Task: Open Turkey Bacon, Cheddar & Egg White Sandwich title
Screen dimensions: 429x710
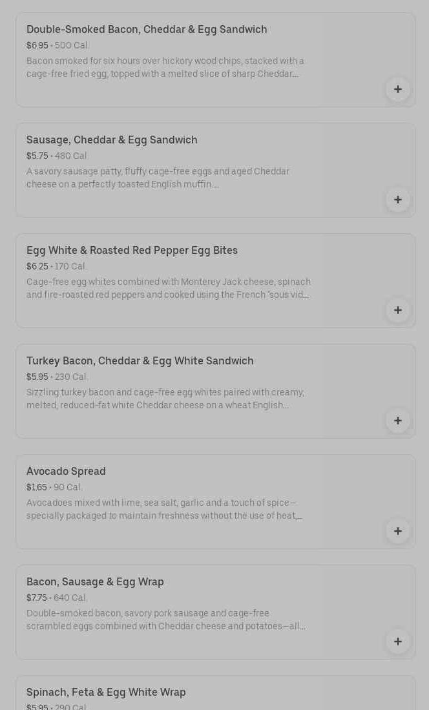Action: coord(140,360)
